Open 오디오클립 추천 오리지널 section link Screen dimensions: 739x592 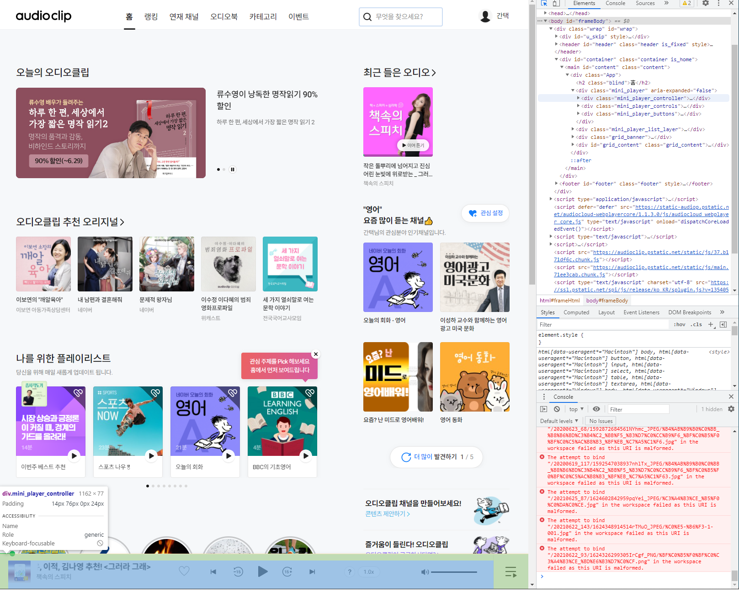tap(70, 222)
